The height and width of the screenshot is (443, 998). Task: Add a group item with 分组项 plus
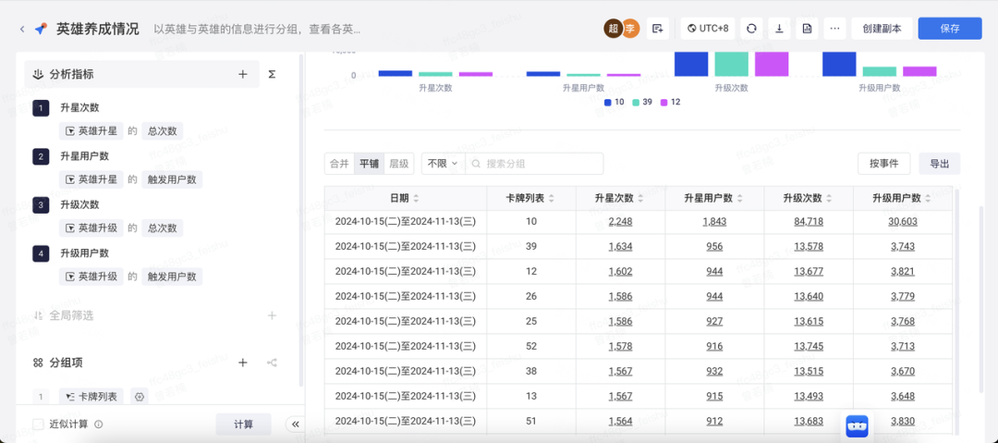[242, 363]
